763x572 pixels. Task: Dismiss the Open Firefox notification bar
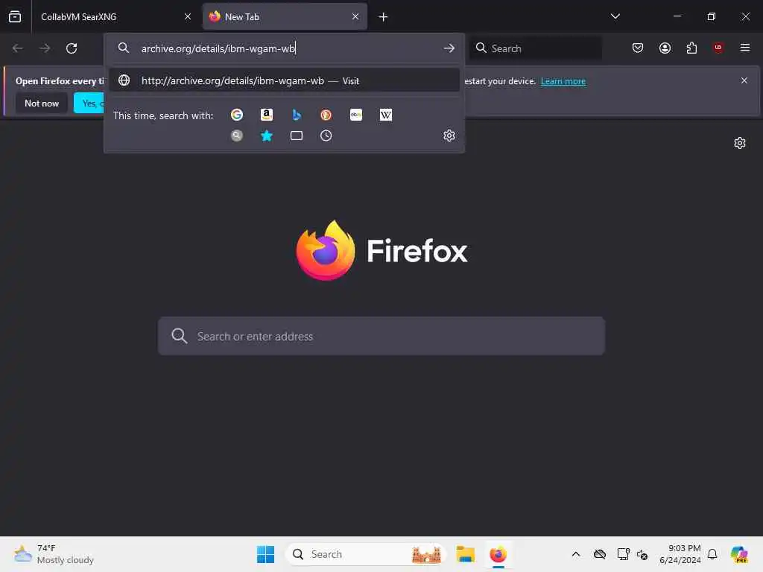[x=744, y=80]
